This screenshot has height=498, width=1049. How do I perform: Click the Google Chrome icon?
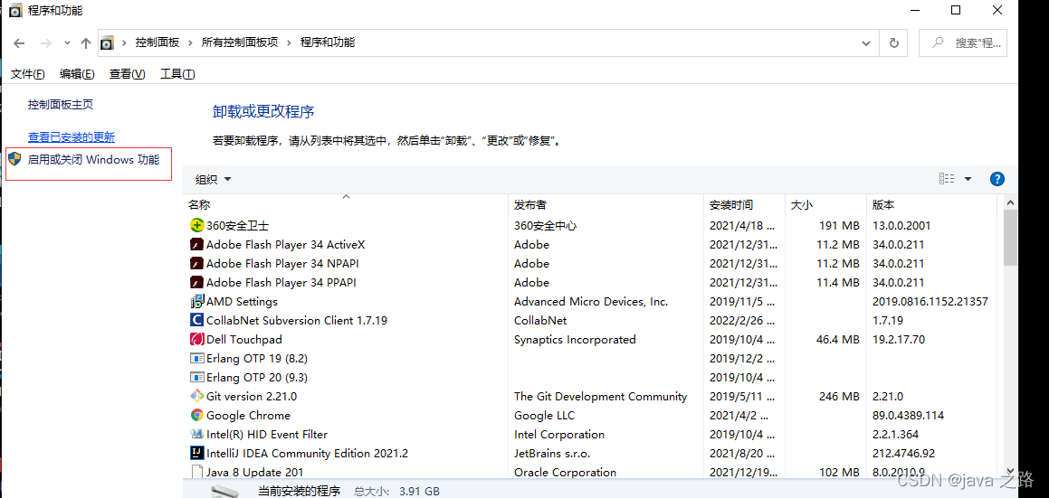click(x=196, y=415)
